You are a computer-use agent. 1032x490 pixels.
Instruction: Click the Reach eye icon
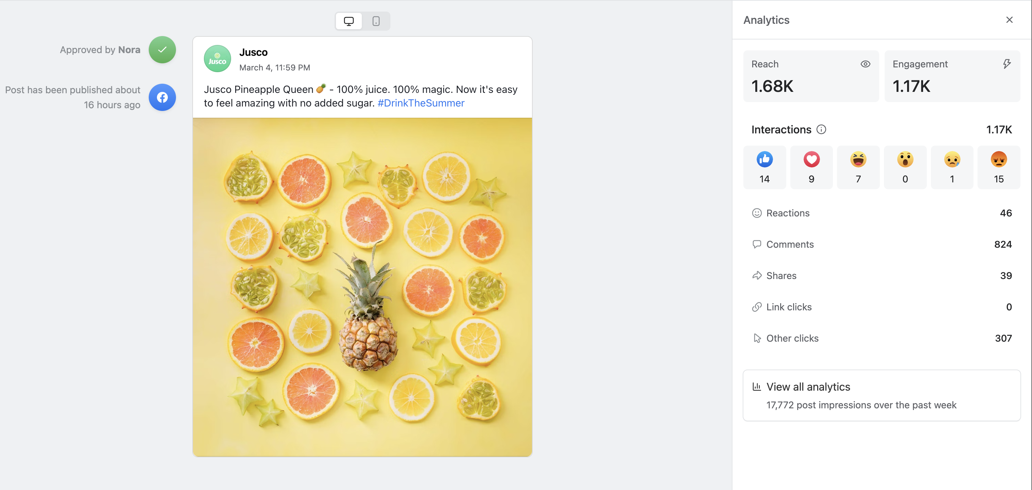tap(865, 64)
